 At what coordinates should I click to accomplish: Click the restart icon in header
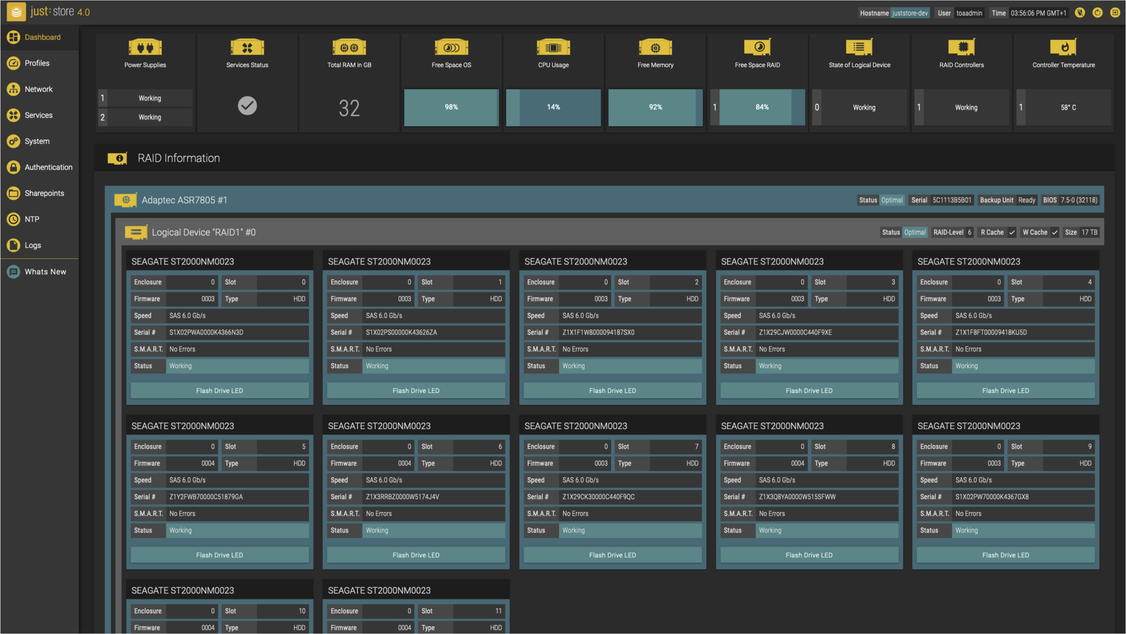(x=1097, y=12)
